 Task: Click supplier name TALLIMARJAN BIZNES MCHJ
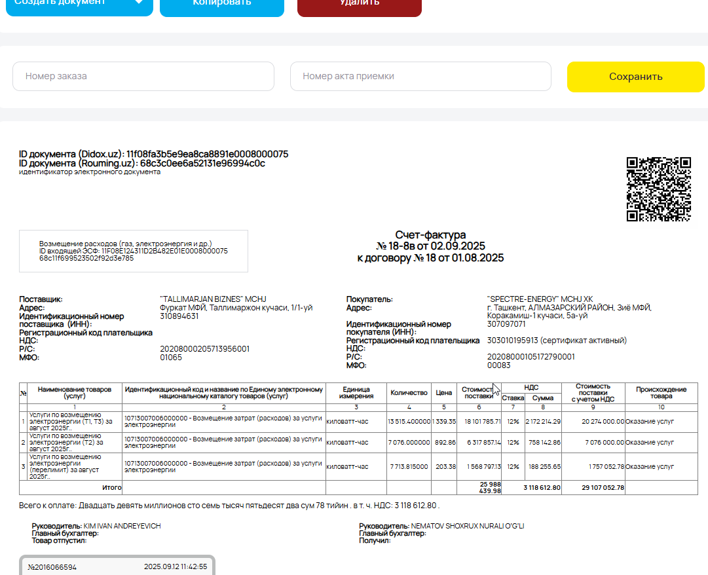coord(213,299)
